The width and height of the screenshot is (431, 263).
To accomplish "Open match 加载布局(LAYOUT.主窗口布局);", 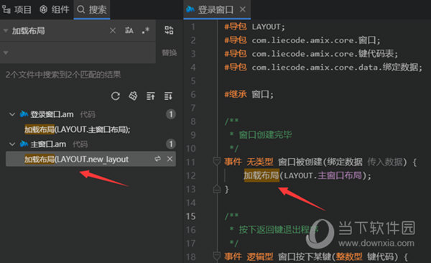I will pyautogui.click(x=78, y=129).
